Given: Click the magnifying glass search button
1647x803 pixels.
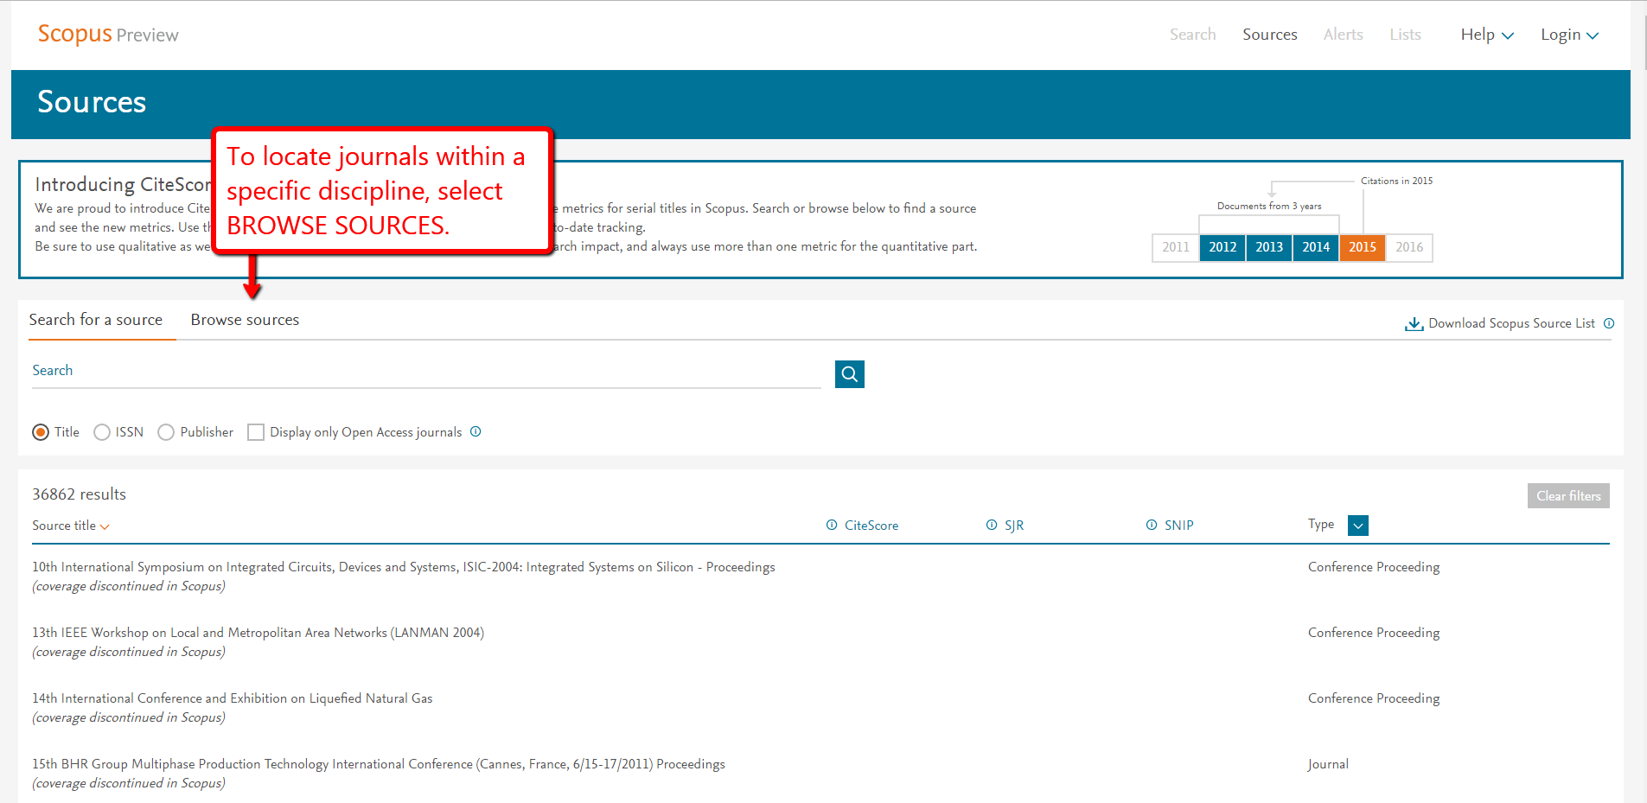Looking at the screenshot, I should 849,374.
